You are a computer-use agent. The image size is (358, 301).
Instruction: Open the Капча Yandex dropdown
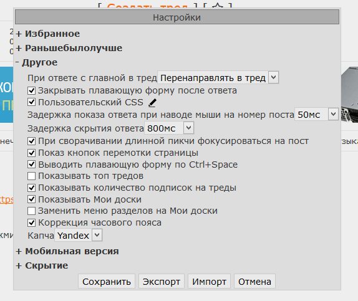click(79, 236)
